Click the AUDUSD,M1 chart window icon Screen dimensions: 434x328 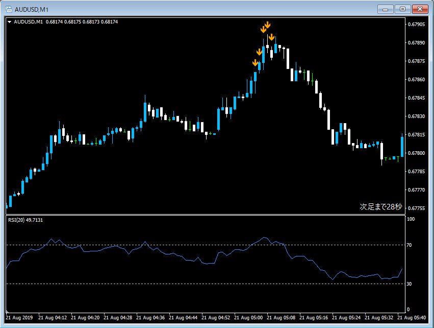click(x=9, y=9)
